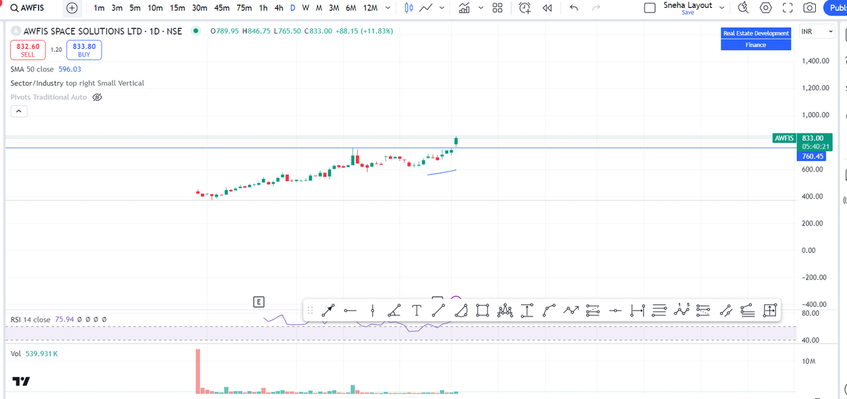Select the line chart style icon
Image resolution: width=847 pixels, height=399 pixels.
pyautogui.click(x=426, y=8)
